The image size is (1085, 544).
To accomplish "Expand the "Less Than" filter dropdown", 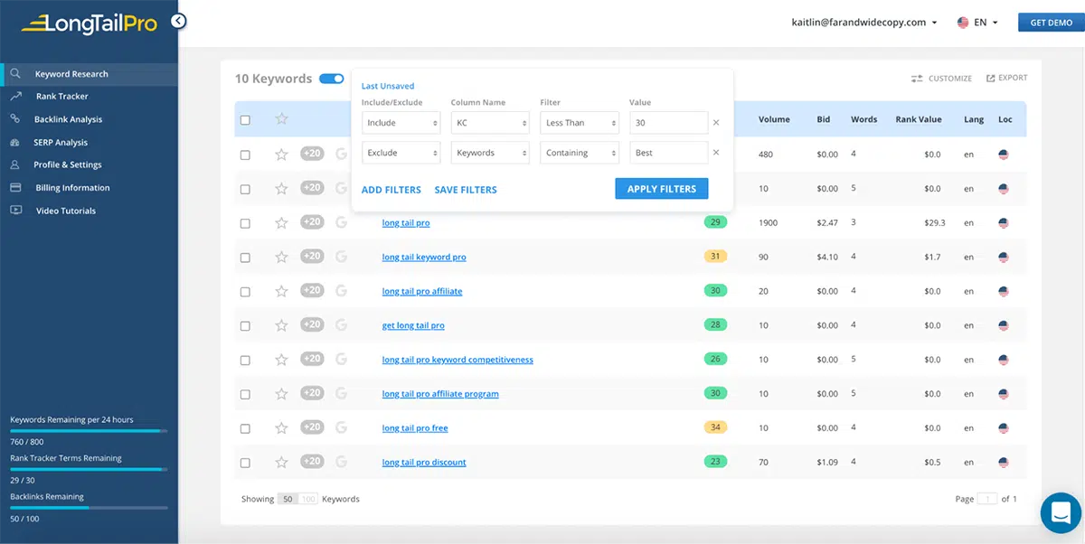I will click(x=580, y=123).
